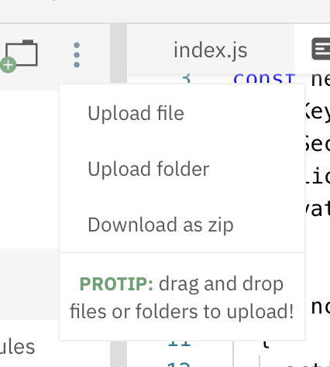Viewport: 330px width, 367px height.
Task: Open the three-dot files menu
Action: (77, 55)
